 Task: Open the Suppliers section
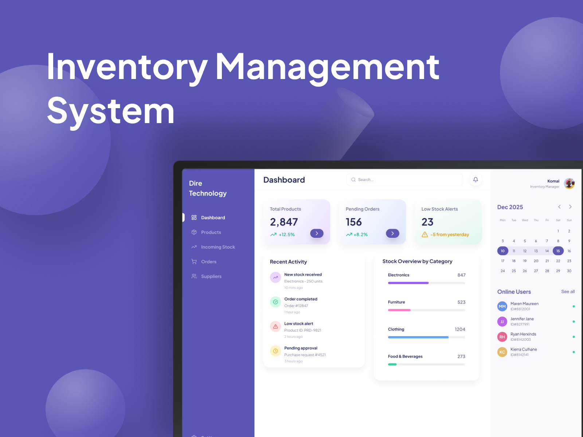pos(211,276)
